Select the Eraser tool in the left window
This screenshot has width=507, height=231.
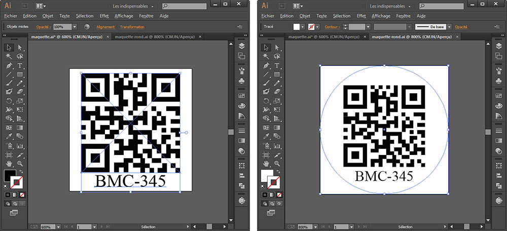point(20,92)
